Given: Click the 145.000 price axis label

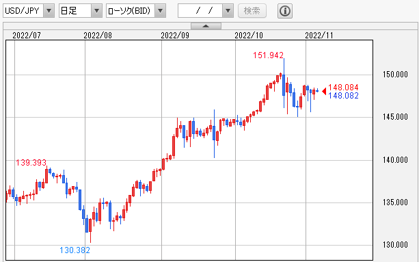Looking at the screenshot, I should point(395,117).
